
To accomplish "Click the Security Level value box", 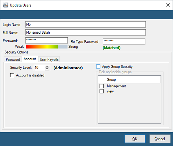I will (x=40, y=68).
